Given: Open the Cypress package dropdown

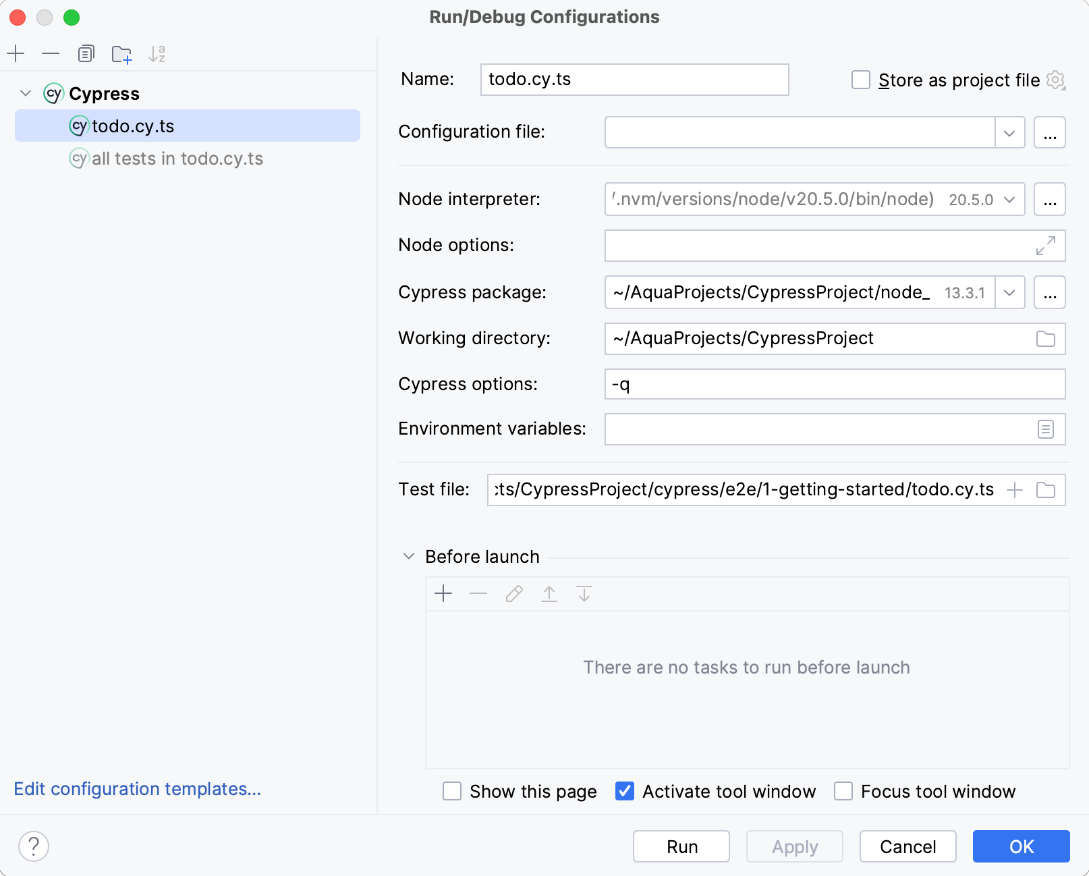Looking at the screenshot, I should pyautogui.click(x=1009, y=292).
